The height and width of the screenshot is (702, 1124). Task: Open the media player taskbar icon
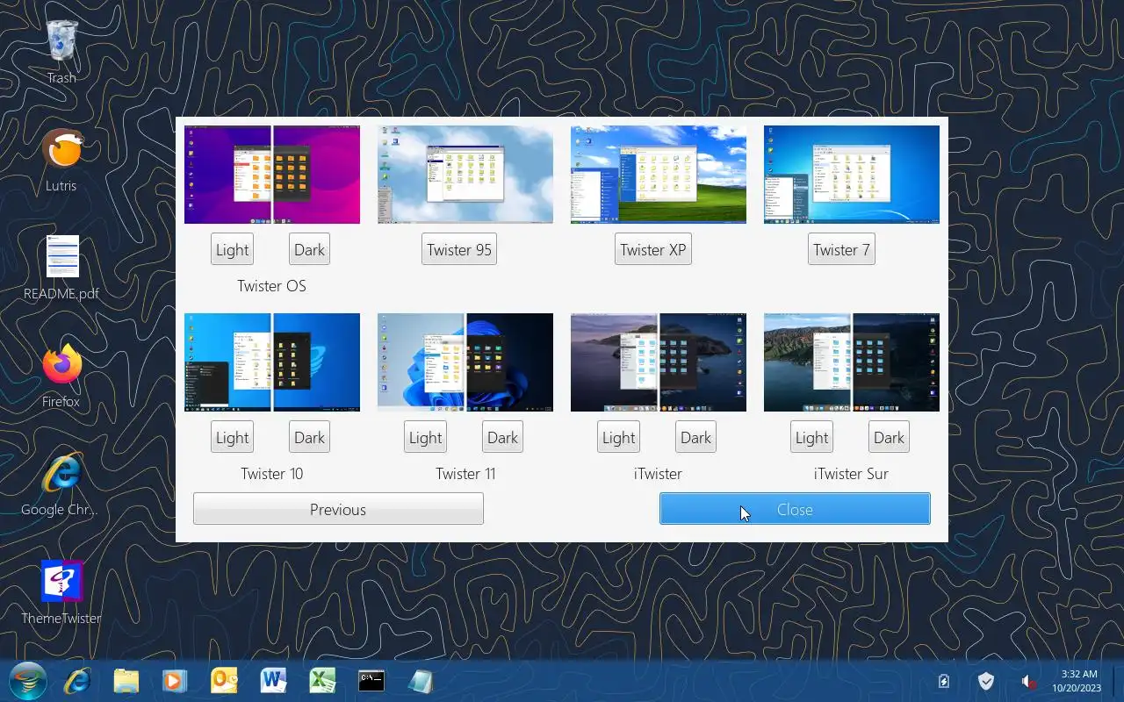[175, 681]
